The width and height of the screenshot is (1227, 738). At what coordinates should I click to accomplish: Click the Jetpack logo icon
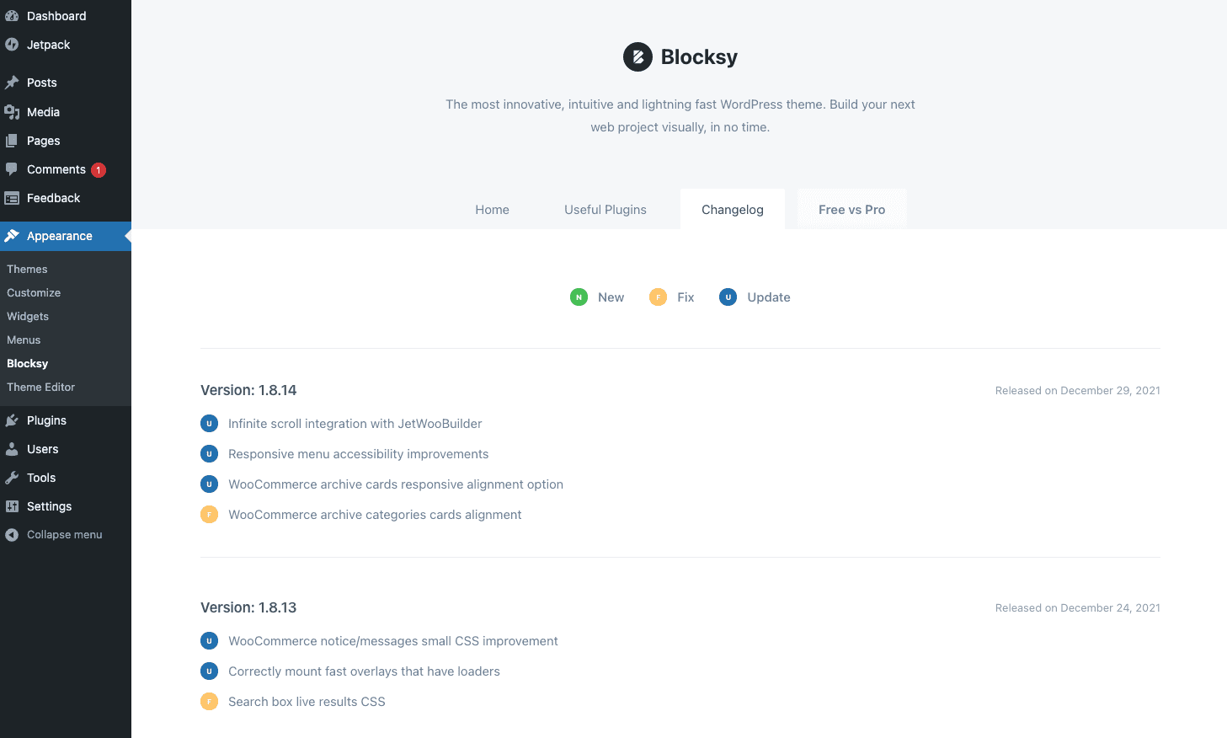tap(12, 45)
